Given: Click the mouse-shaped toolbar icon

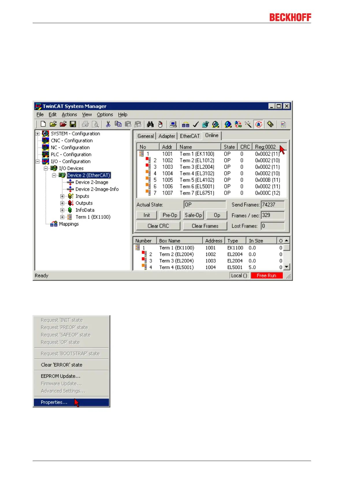Looking at the screenshot, I should 160,124.
